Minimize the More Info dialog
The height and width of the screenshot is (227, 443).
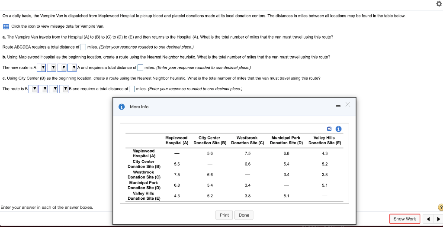point(338,106)
